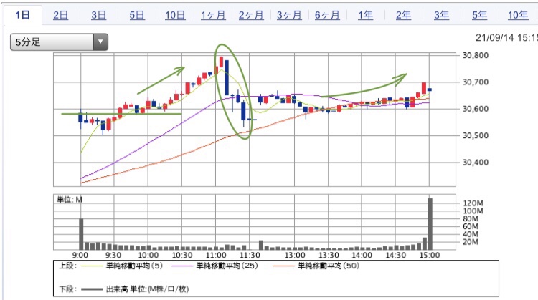The height and width of the screenshot is (300, 538).
Task: Click the tall 15:00 closing volume bar
Action: coord(430,223)
